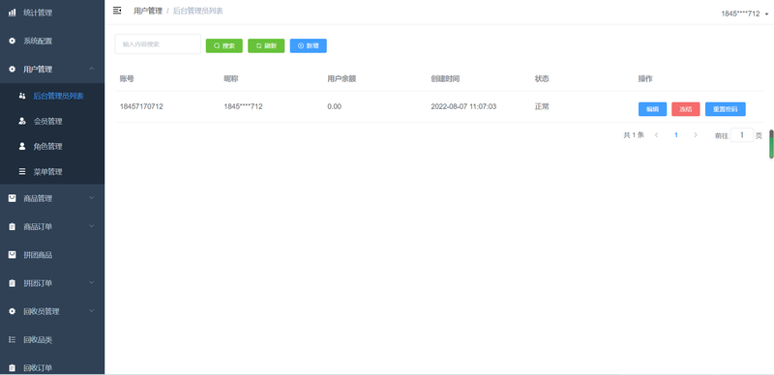Click the gear icon beside 回收员管理
Viewport: 774px width, 375px height.
(13, 311)
